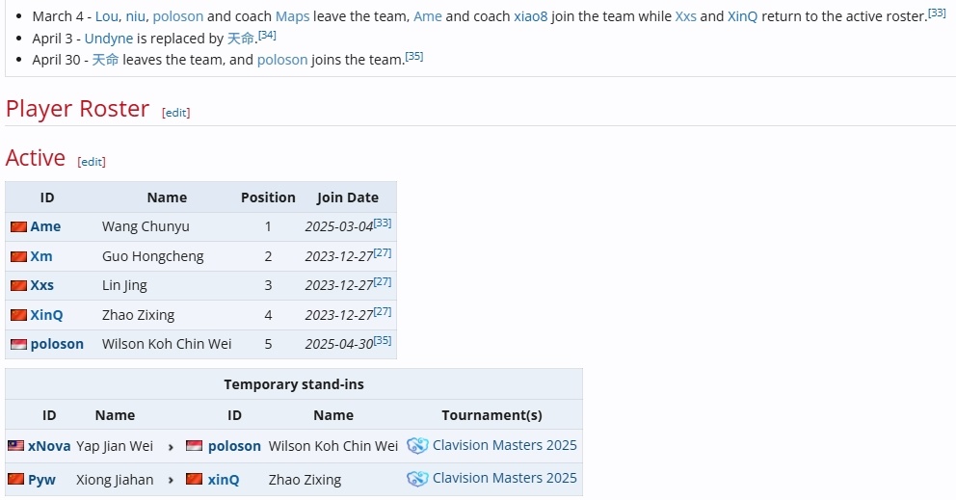
Task: Click the Clavision Masters logo in Pyw row
Action: click(417, 479)
